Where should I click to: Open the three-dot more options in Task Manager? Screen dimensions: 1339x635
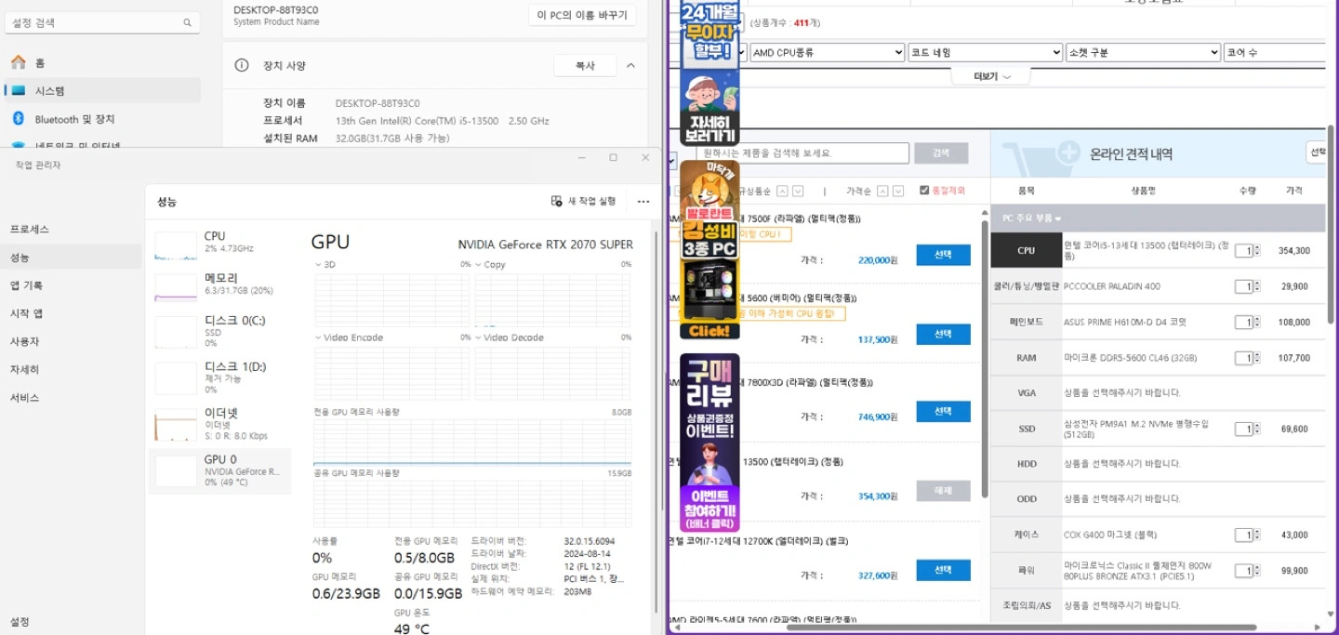(643, 201)
